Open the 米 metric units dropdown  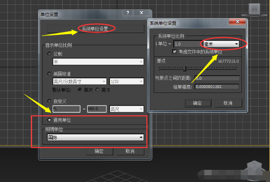click(98, 62)
